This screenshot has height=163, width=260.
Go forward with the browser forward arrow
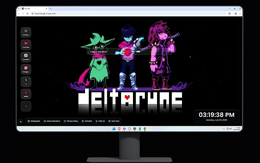(23, 14)
